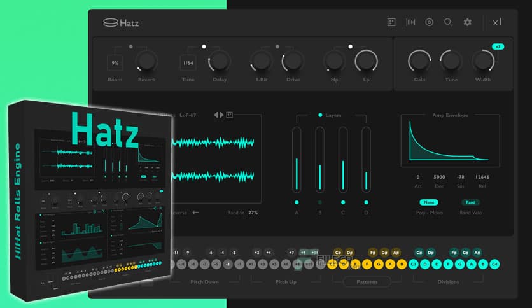The width and height of the screenshot is (532, 308).
Task: Click the Att value 0
Action: click(x=418, y=177)
